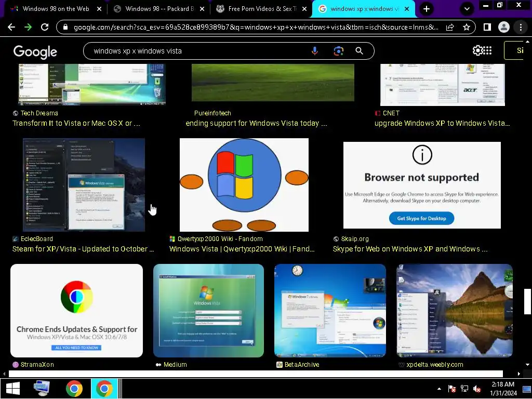Open the Tech Dreams Vista desktop thumbnail

click(92, 84)
